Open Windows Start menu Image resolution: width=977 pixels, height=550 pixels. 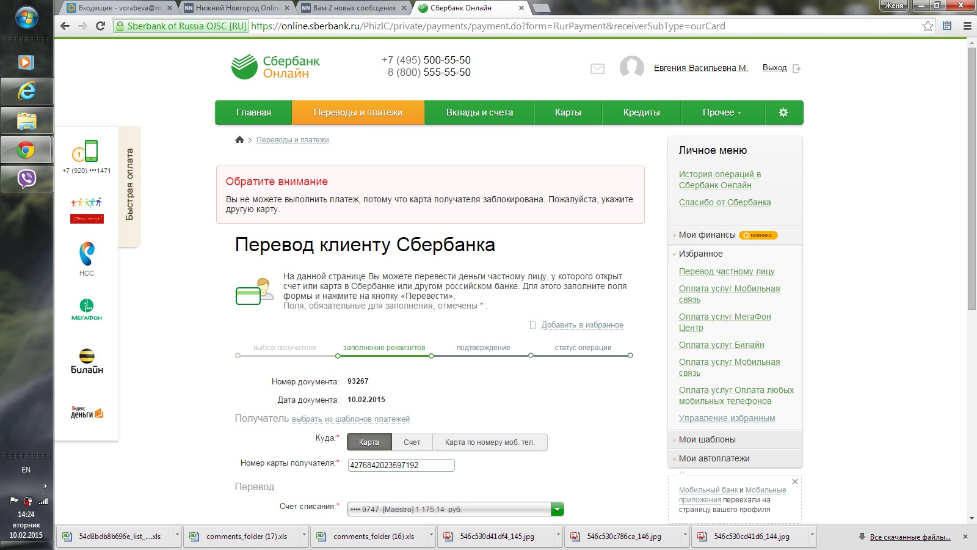[x=26, y=18]
